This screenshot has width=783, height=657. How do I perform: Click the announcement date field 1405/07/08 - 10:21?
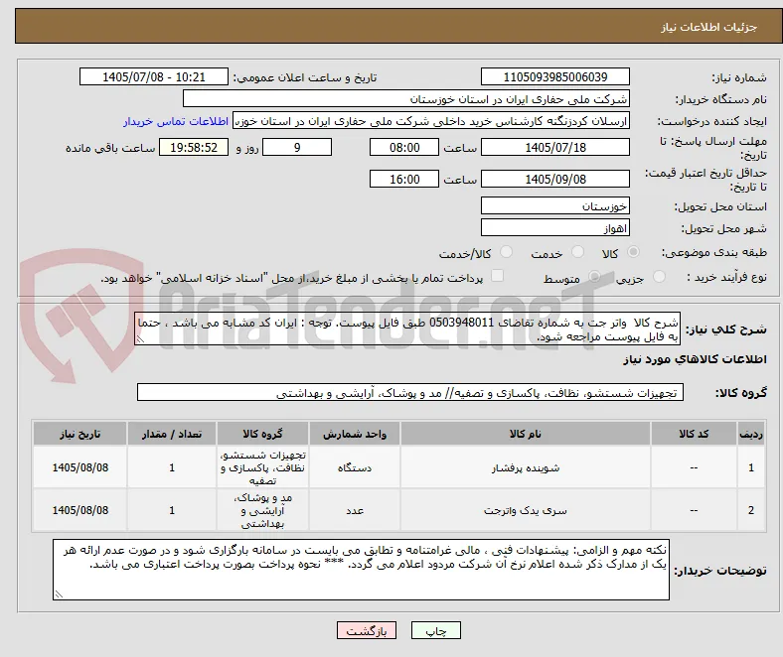154,76
